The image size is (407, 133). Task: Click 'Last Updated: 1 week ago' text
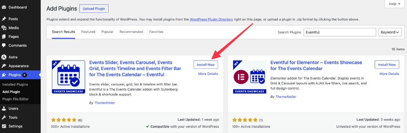coord(198,119)
